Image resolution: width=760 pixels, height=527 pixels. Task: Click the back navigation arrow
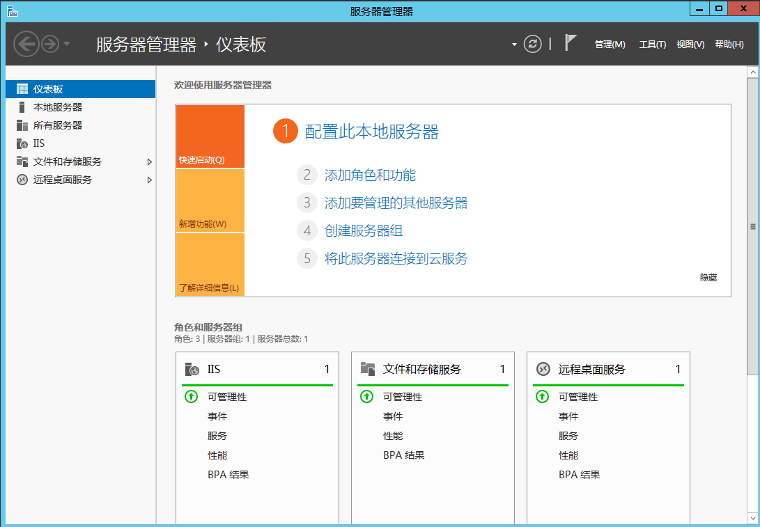pos(26,43)
